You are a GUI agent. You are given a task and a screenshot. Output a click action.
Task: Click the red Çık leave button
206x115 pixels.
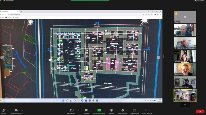point(200,111)
